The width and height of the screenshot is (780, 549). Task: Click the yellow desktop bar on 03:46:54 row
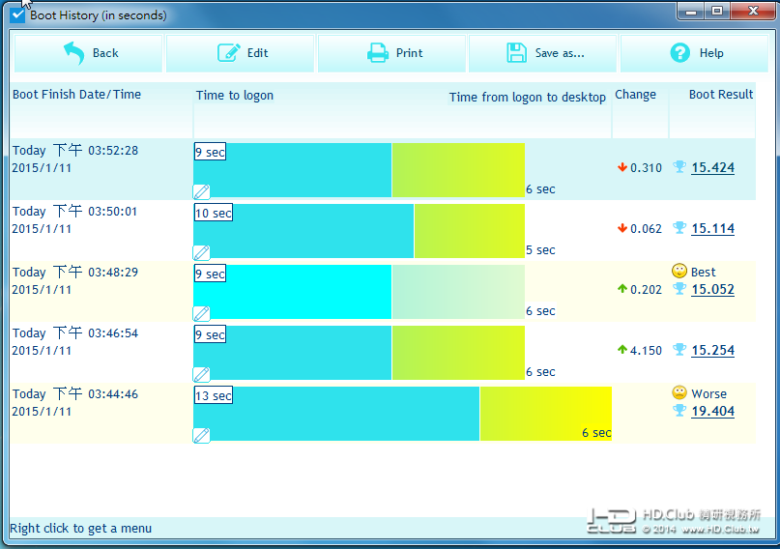tap(458, 353)
